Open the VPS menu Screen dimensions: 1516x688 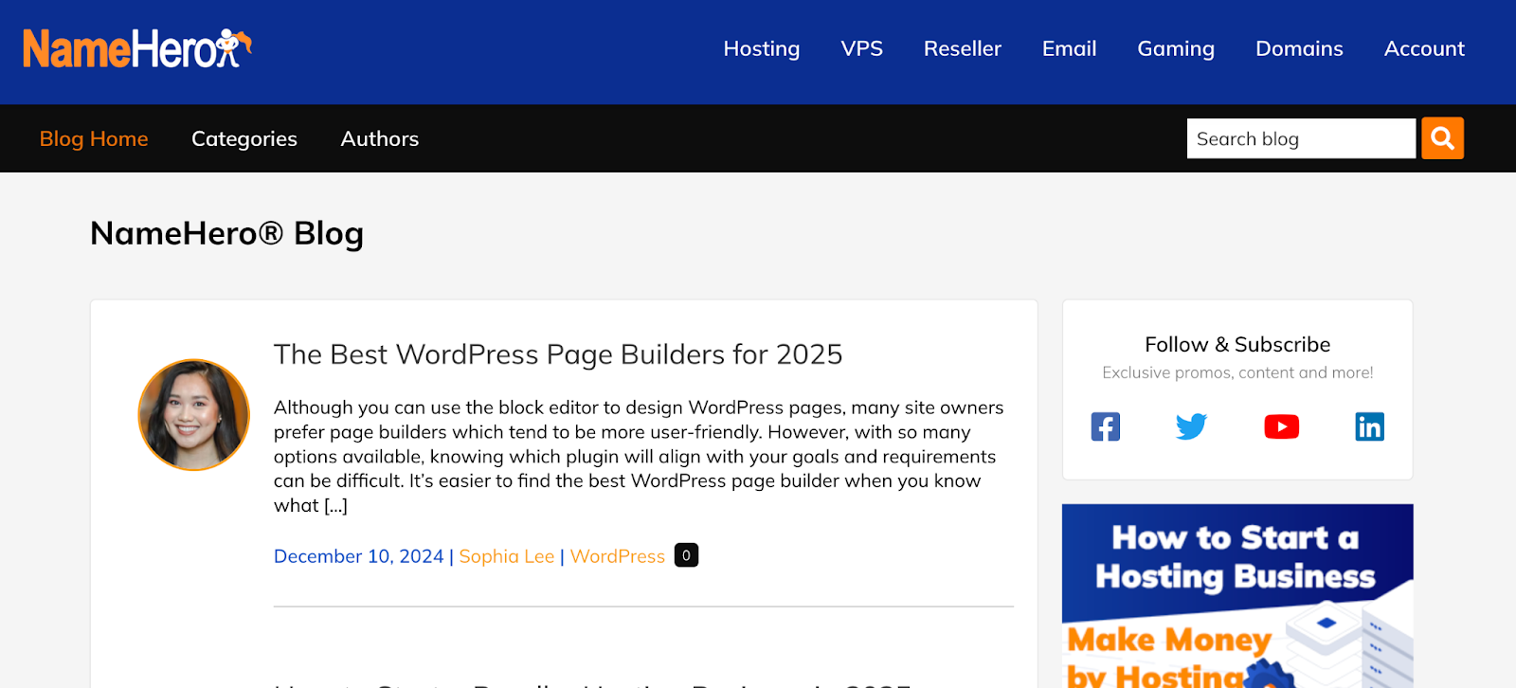(861, 48)
